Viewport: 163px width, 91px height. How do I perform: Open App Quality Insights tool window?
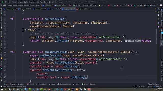point(64,84)
